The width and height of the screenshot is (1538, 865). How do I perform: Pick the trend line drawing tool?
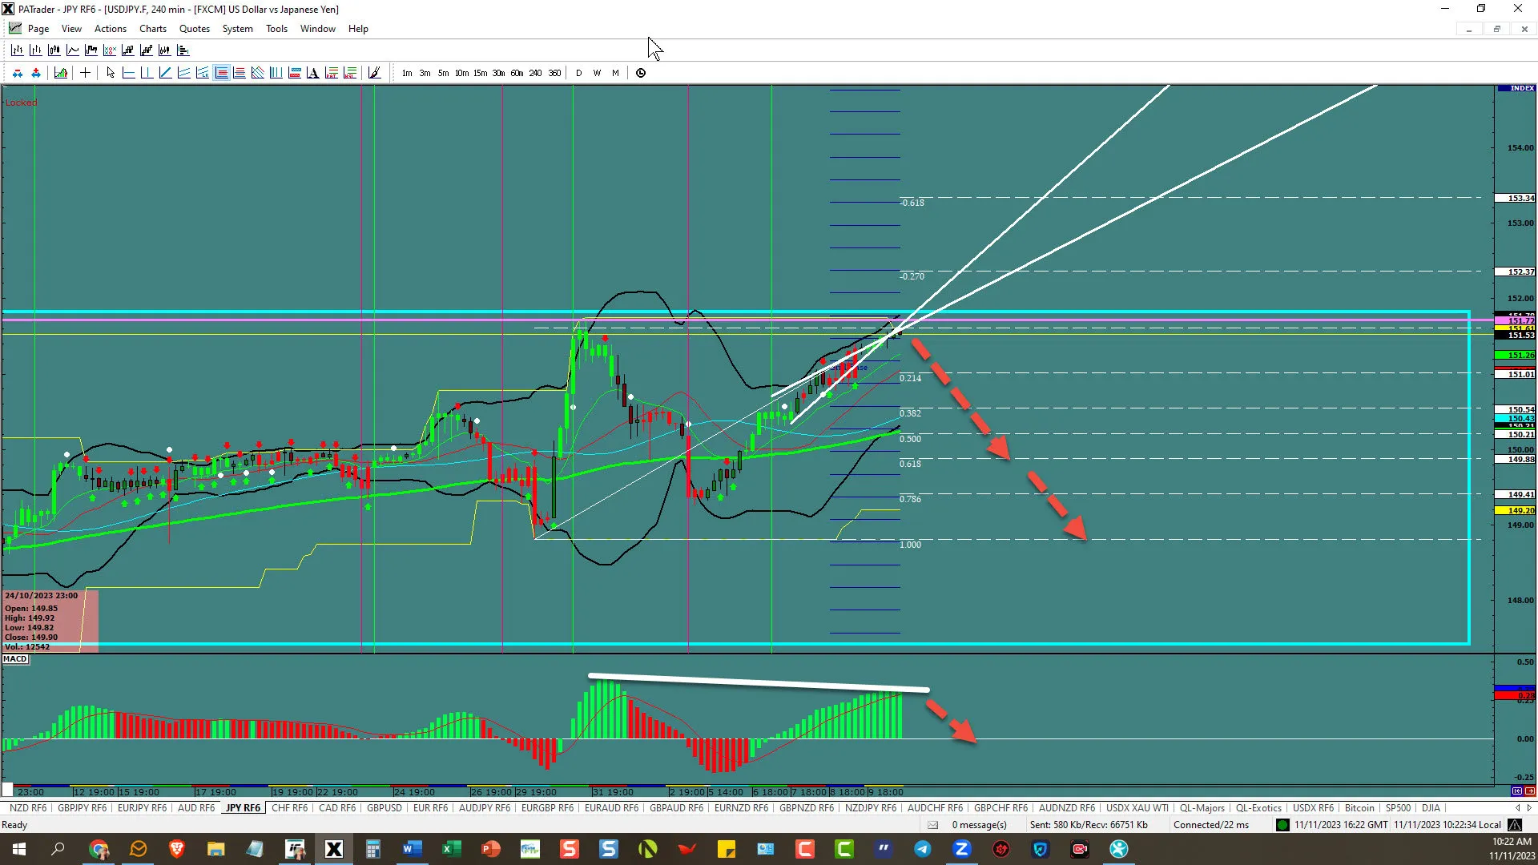coord(165,73)
